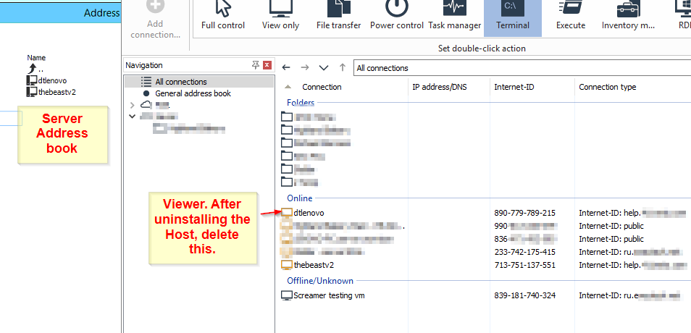The width and height of the screenshot is (691, 333).
Task: Open the navigation history dropdown arrow
Action: coord(323,67)
